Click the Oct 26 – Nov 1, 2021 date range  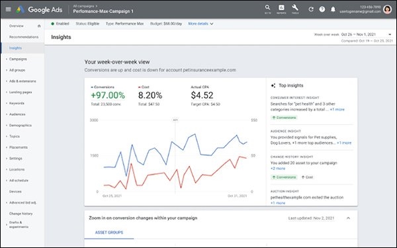click(358, 34)
